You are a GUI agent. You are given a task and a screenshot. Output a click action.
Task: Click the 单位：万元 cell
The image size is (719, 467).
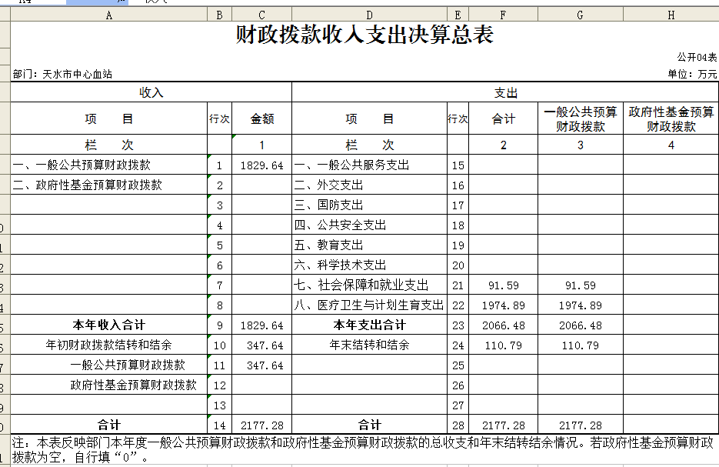pyautogui.click(x=691, y=74)
